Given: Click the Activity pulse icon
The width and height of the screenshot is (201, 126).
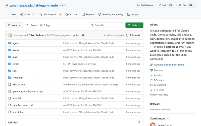Looking at the screenshot, I should (x=152, y=75).
